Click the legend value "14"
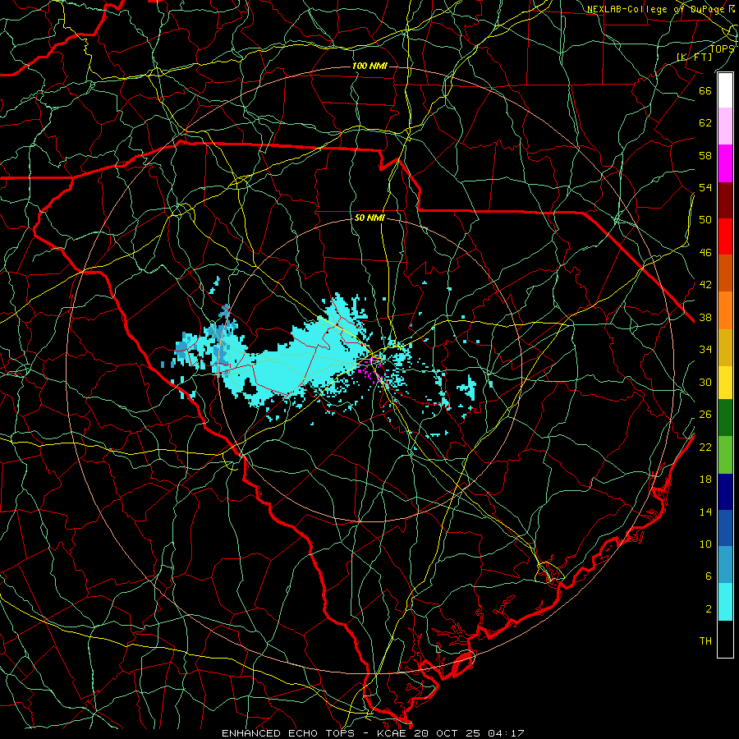The height and width of the screenshot is (739, 739). pos(705,512)
